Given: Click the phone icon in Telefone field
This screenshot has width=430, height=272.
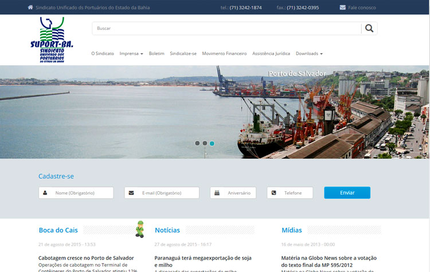Looking at the screenshot, I should tap(273, 193).
